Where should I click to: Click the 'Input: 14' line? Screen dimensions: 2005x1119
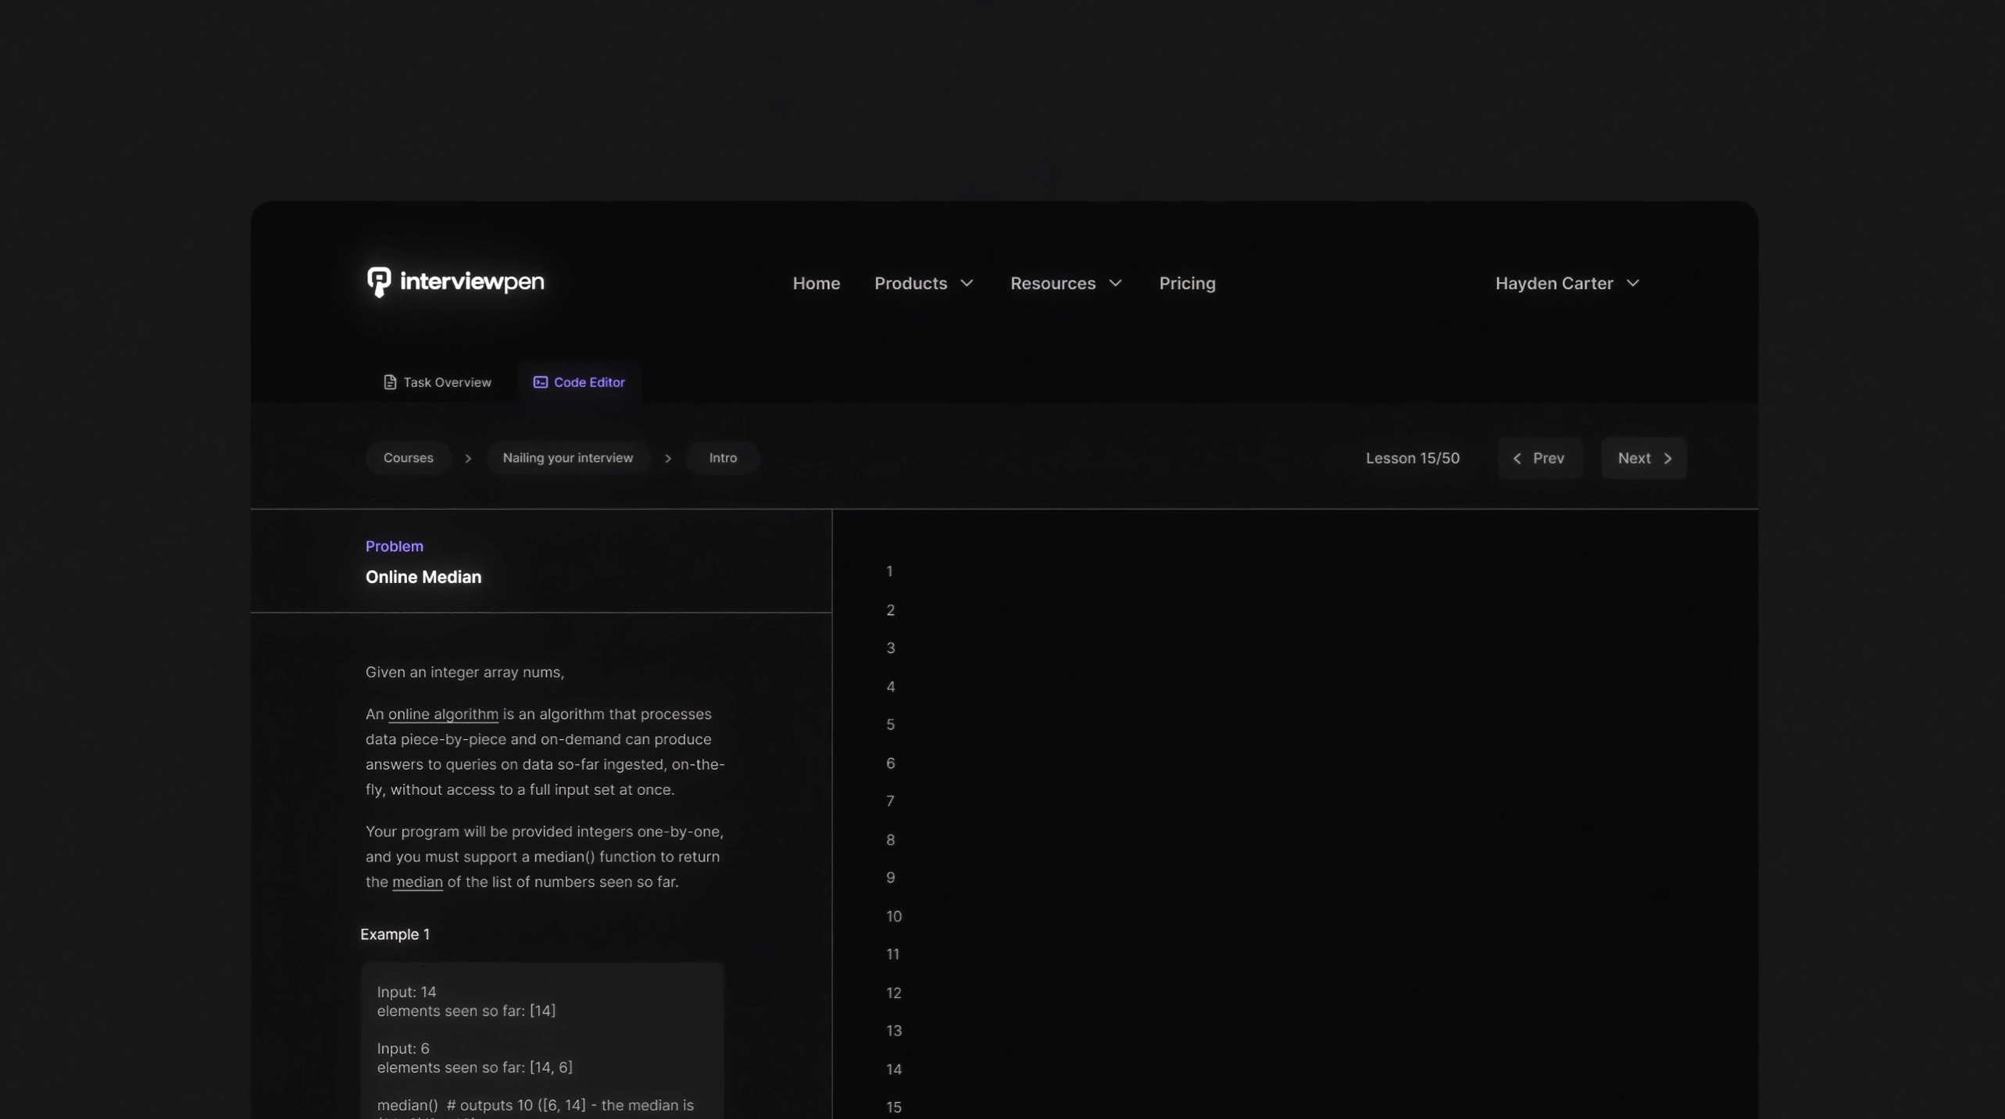pos(406,992)
